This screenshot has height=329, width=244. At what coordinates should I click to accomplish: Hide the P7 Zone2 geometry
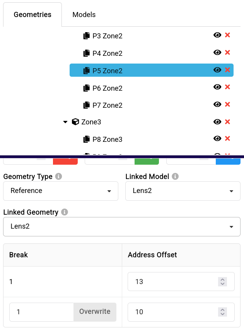(x=217, y=104)
